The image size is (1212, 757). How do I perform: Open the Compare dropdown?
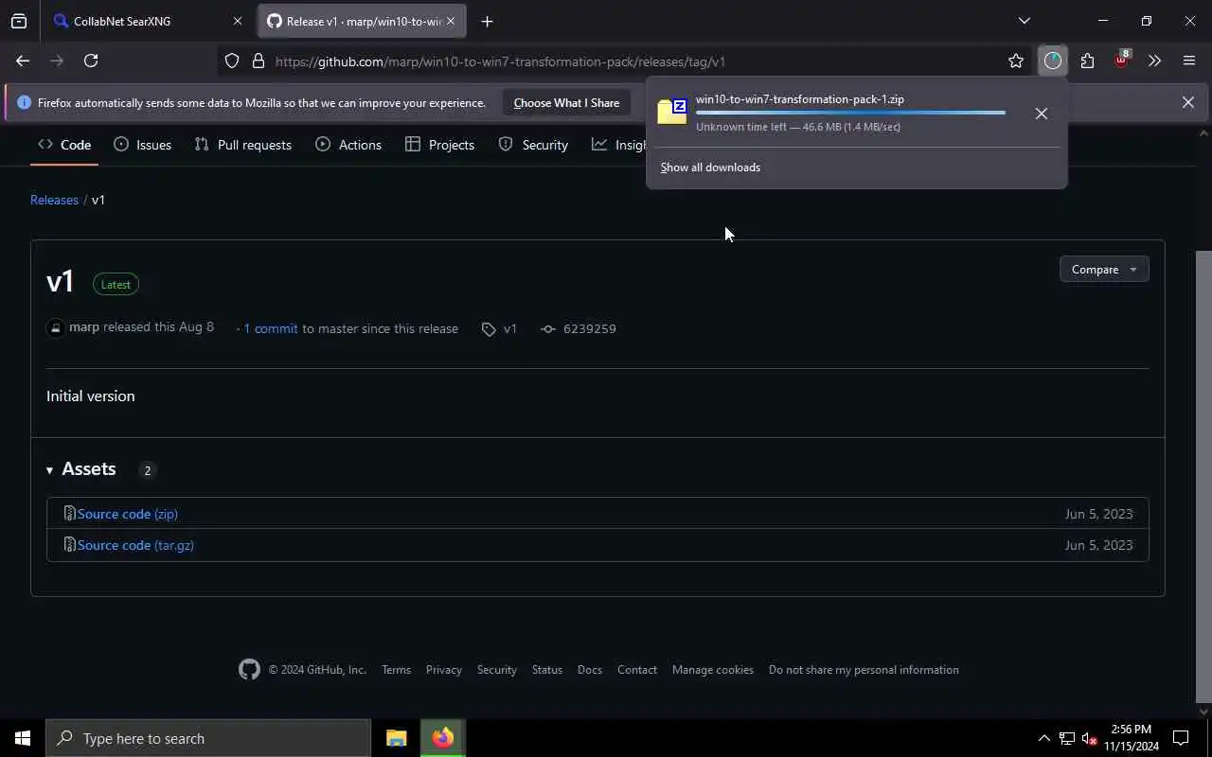click(x=1104, y=270)
